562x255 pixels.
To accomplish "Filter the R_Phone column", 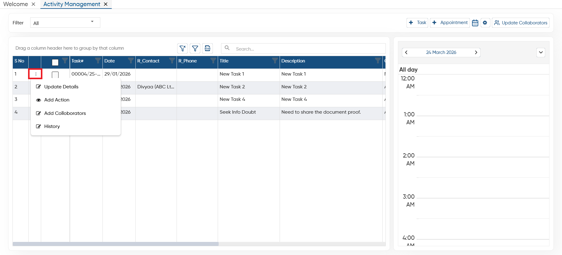I will coord(213,60).
